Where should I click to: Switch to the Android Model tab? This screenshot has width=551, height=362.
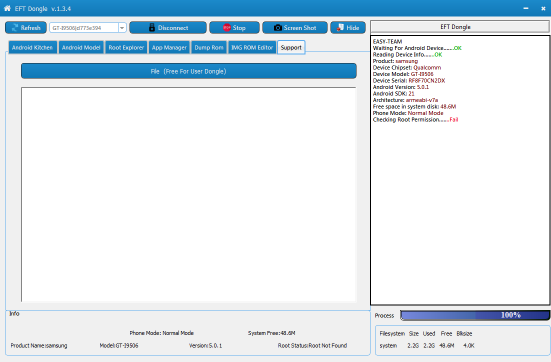pyautogui.click(x=81, y=47)
